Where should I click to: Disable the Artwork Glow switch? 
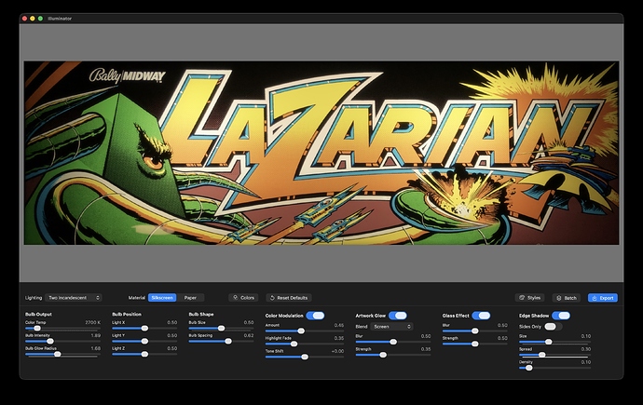pyautogui.click(x=398, y=316)
